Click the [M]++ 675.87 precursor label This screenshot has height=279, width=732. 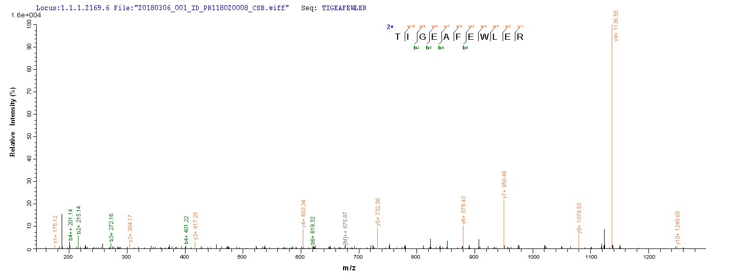click(x=345, y=227)
